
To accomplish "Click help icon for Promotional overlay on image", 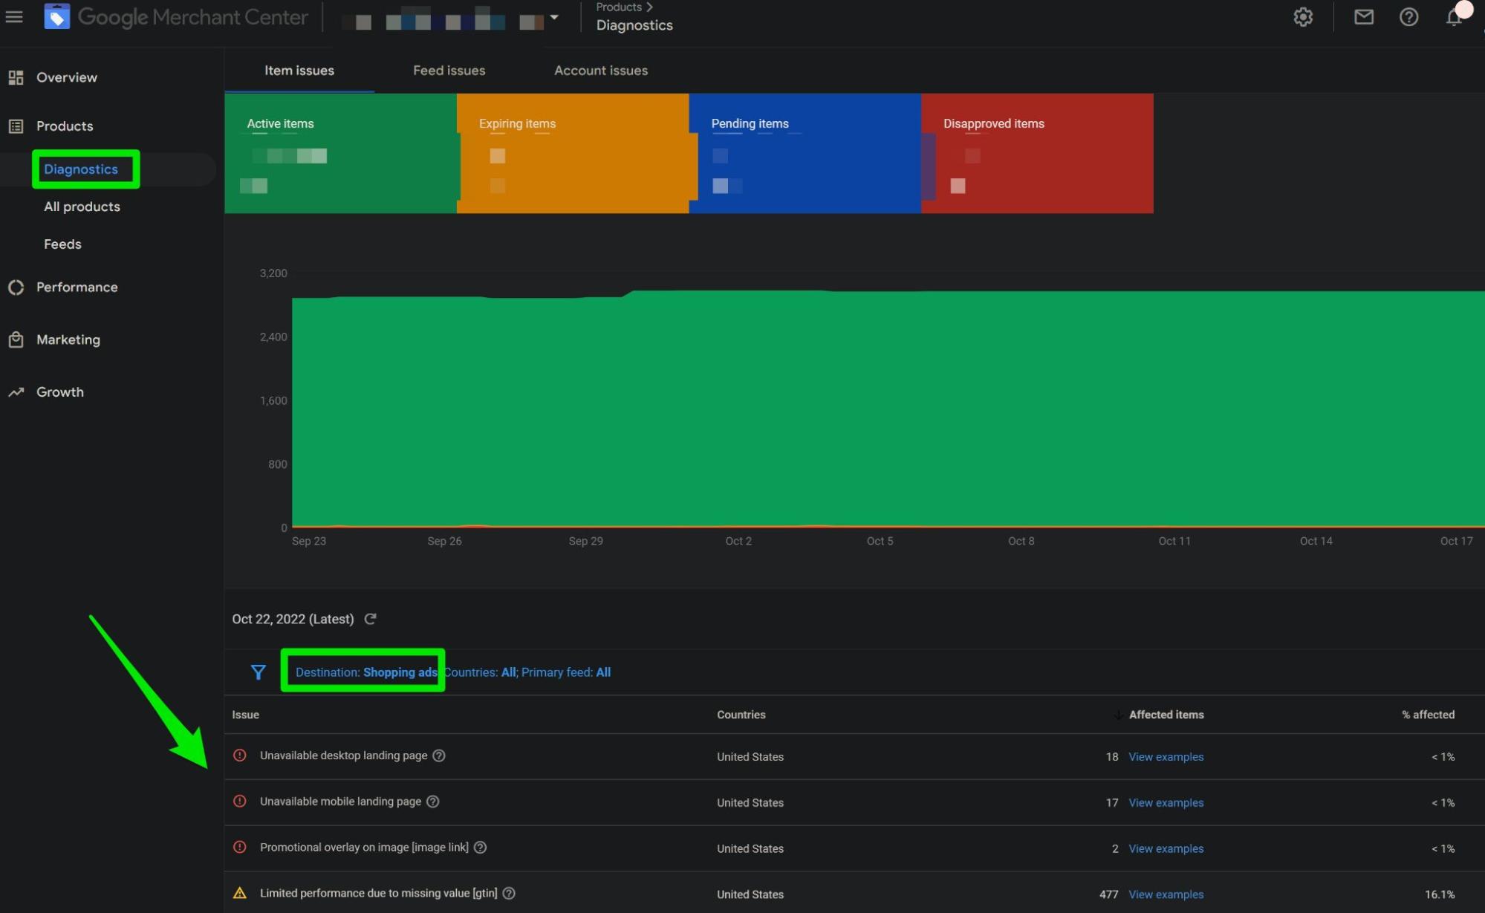I will pyautogui.click(x=481, y=848).
